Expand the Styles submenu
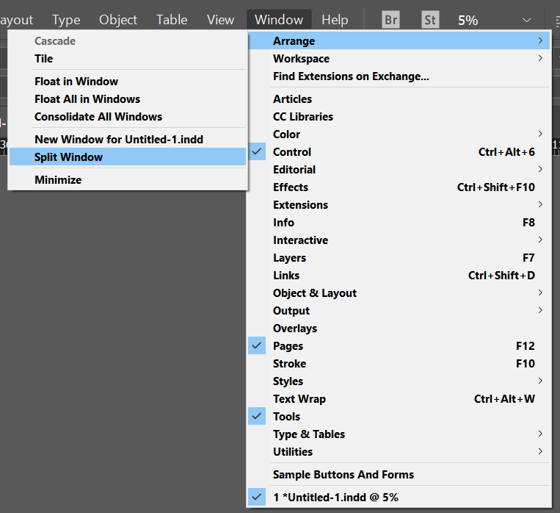560x513 pixels. tap(399, 381)
